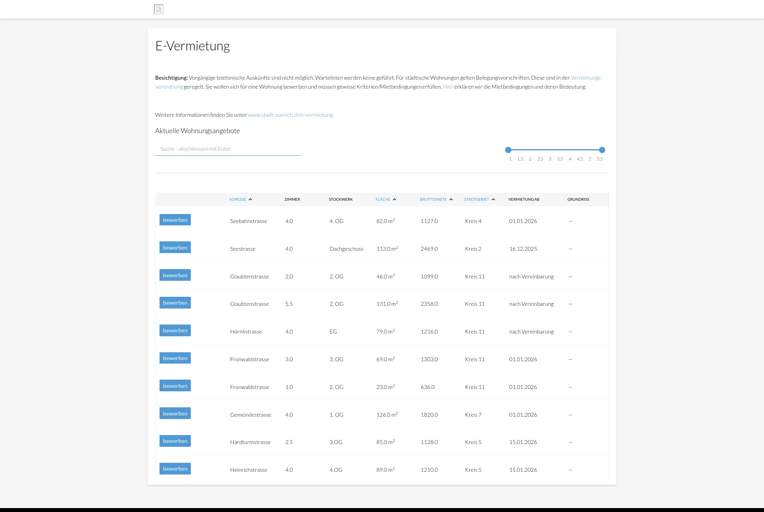
Task: Click the Grundriss dash for Seestrasse row
Action: pyautogui.click(x=570, y=249)
